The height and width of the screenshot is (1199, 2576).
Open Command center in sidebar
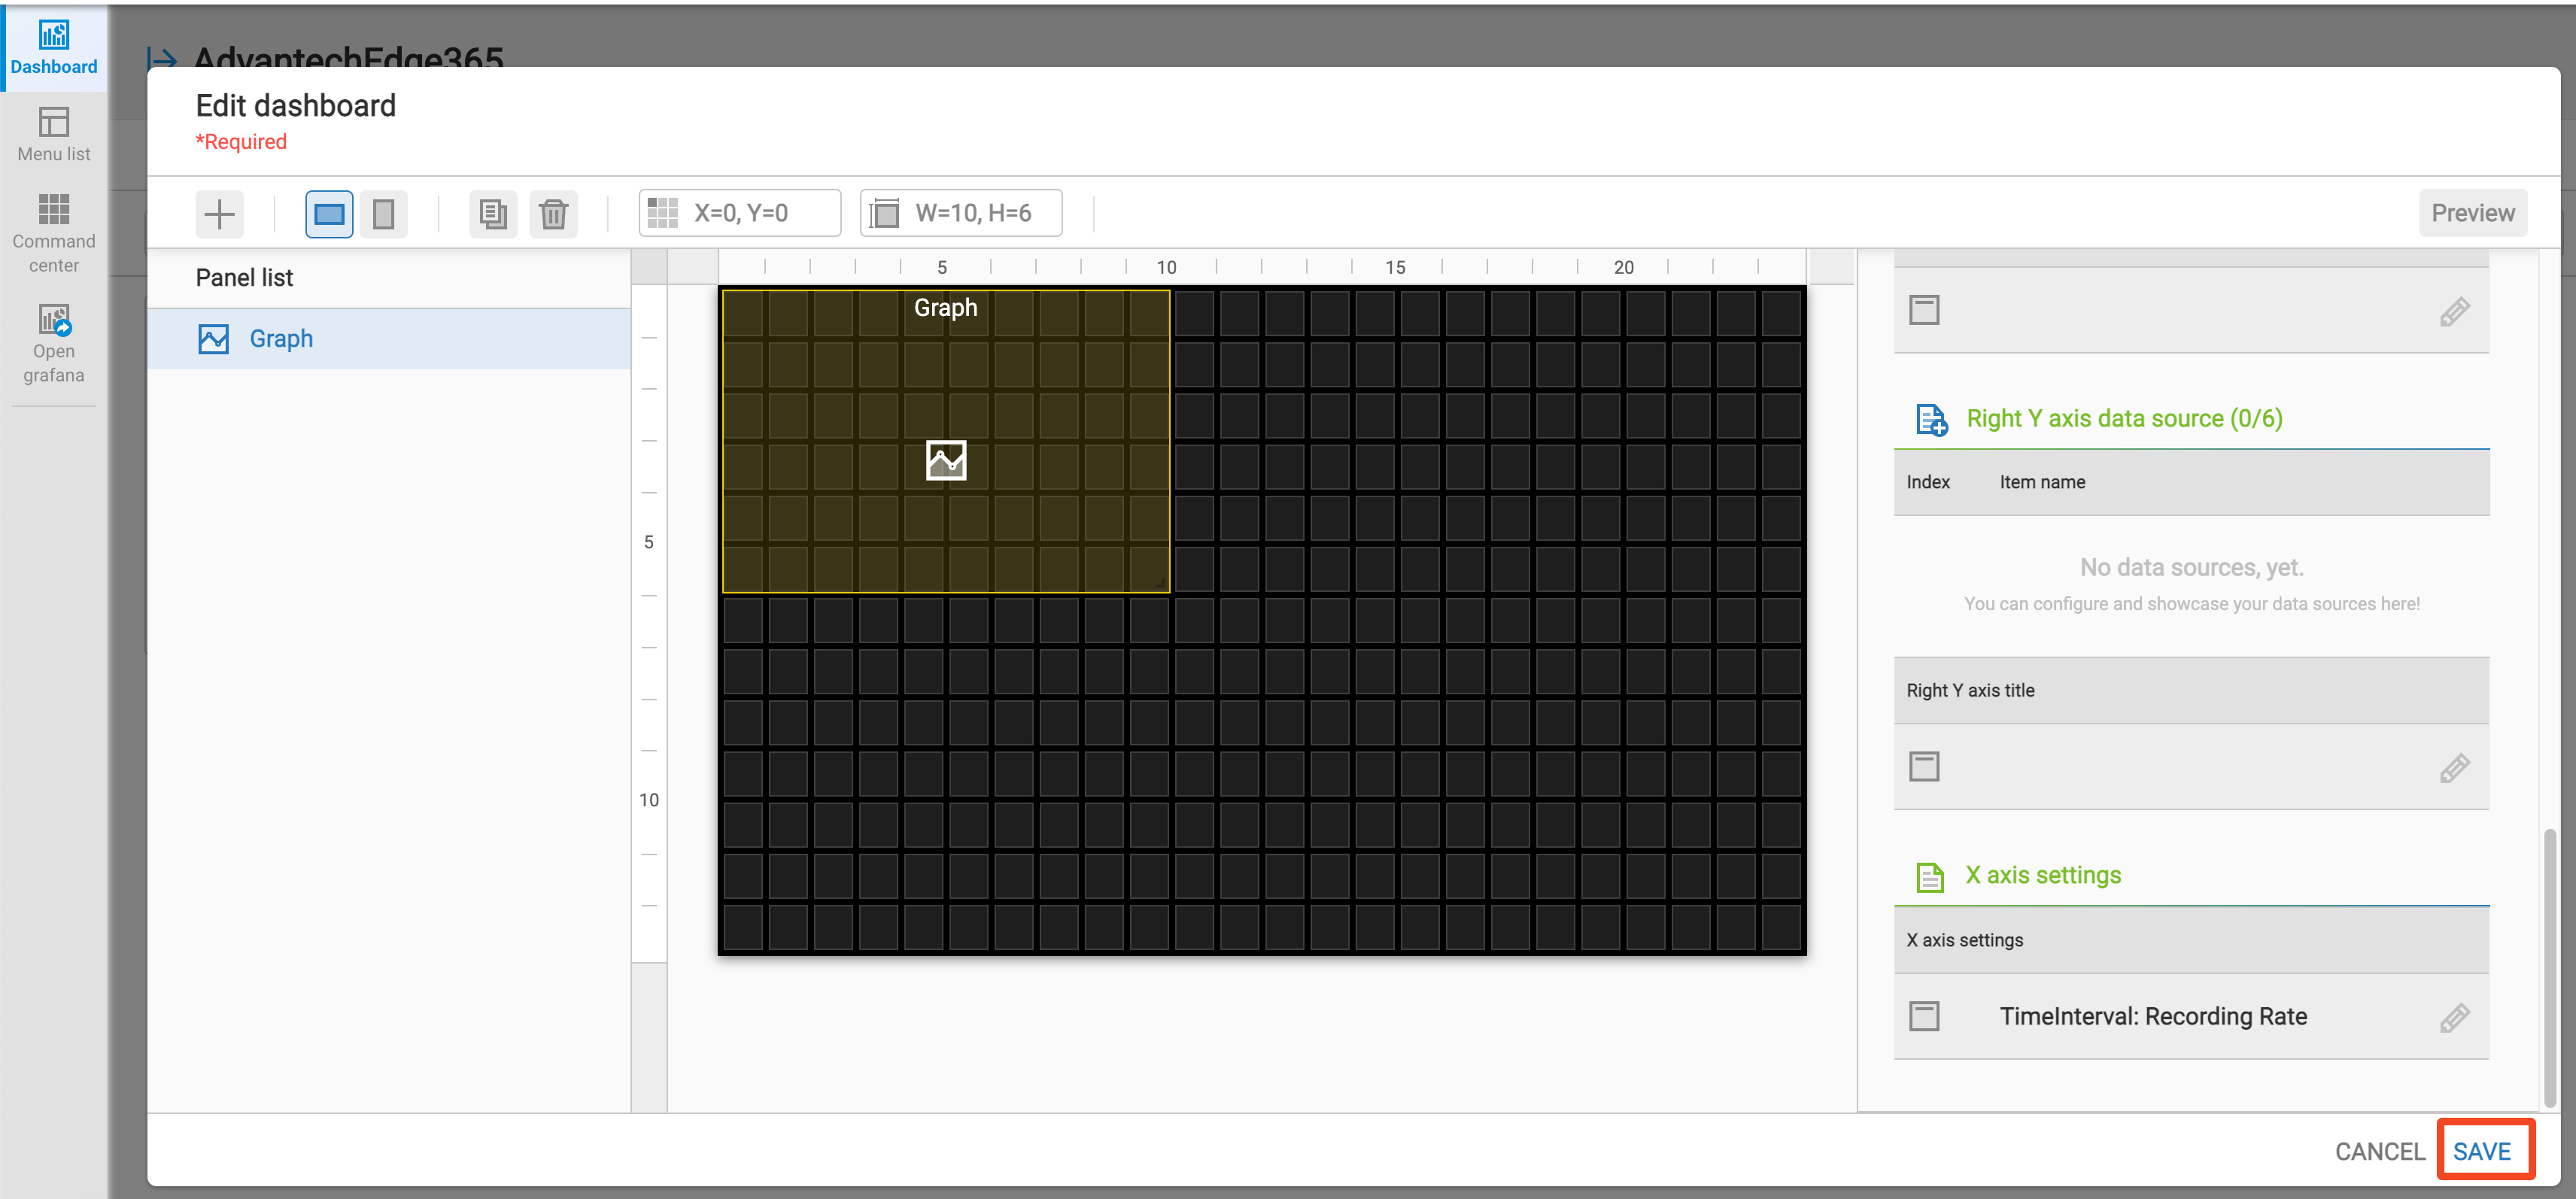coord(54,233)
